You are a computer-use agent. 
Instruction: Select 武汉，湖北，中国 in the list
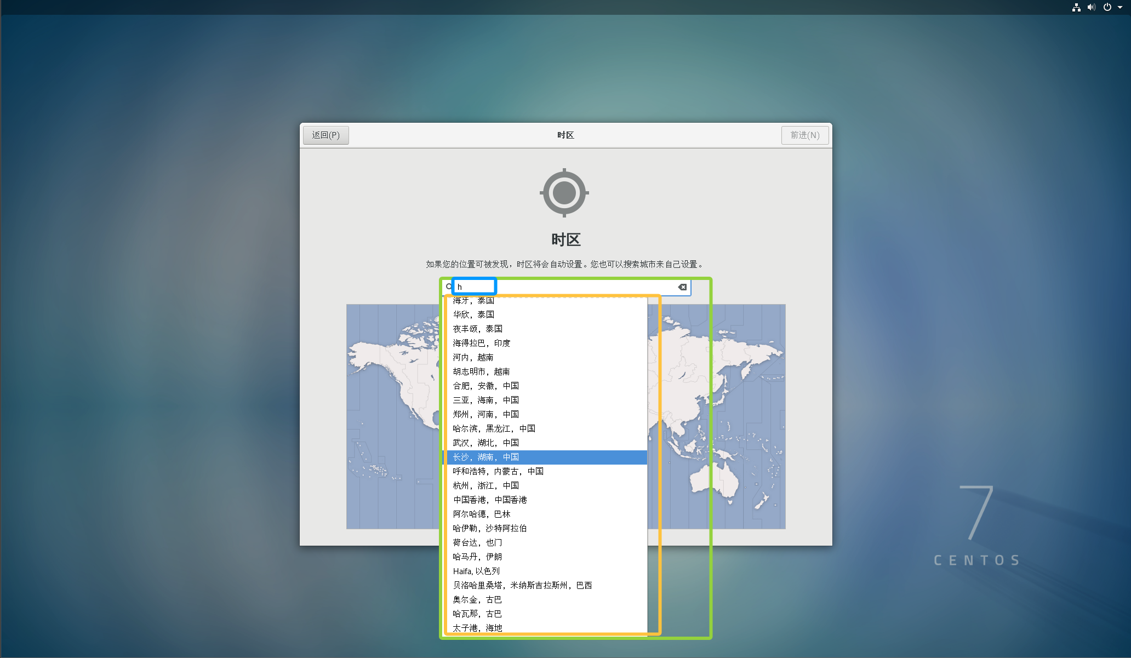(x=486, y=443)
